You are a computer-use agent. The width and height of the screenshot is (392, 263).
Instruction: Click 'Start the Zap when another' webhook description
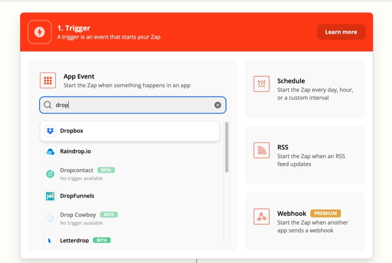(313, 226)
